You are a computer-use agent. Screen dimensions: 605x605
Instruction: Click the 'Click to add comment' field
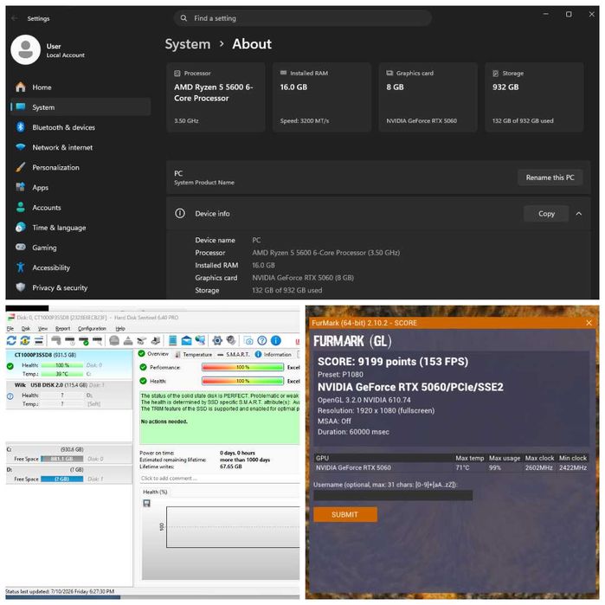tap(220, 479)
